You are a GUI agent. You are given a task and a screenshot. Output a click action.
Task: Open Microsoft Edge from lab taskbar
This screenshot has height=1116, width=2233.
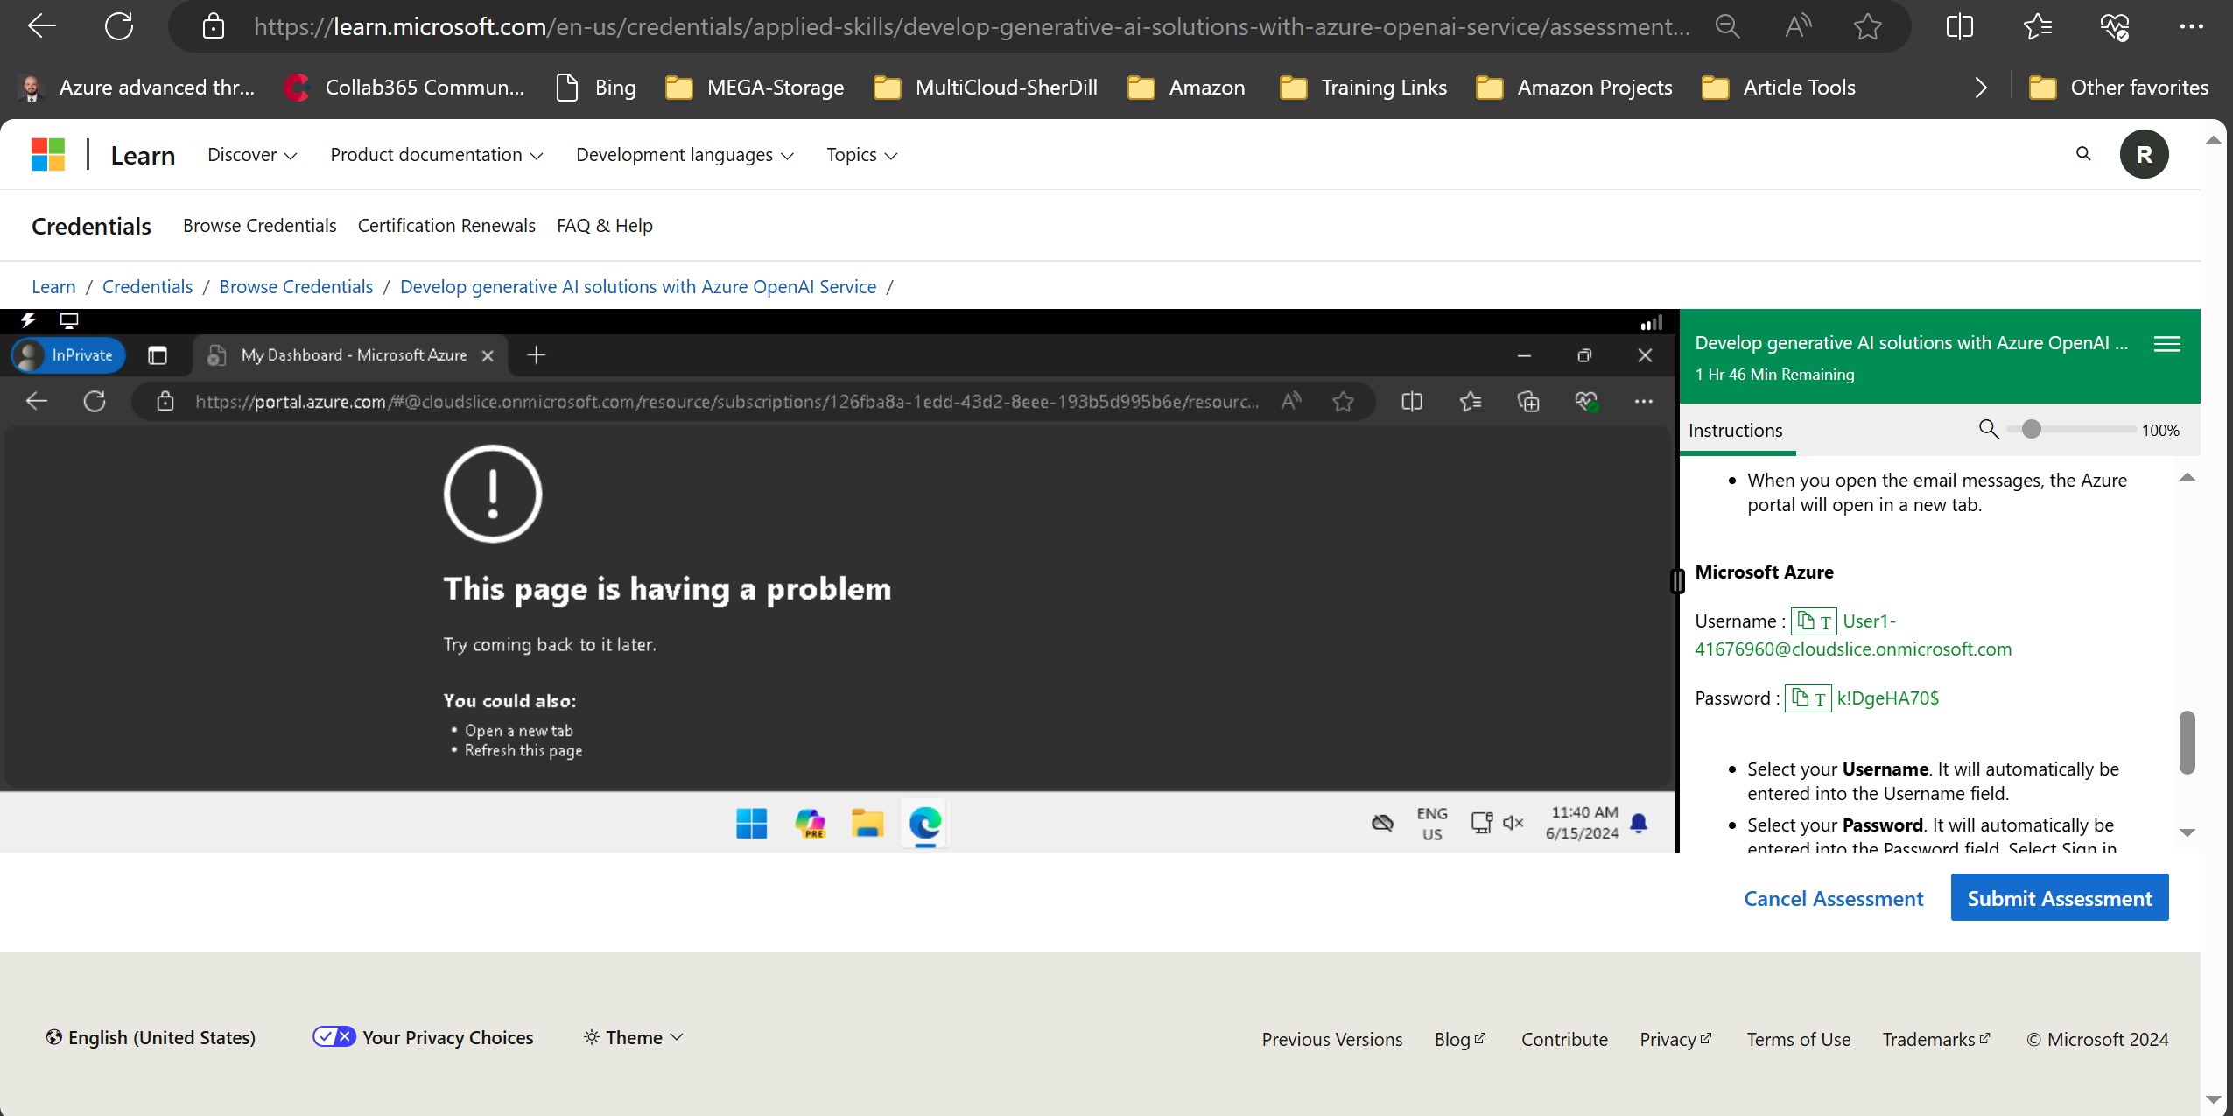pos(924,823)
